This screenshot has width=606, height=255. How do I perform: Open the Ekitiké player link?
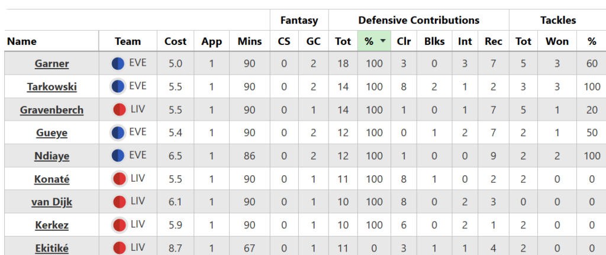pos(51,248)
